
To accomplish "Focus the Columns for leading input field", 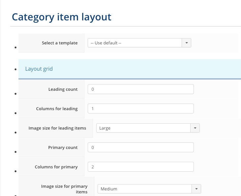I will 141,109.
